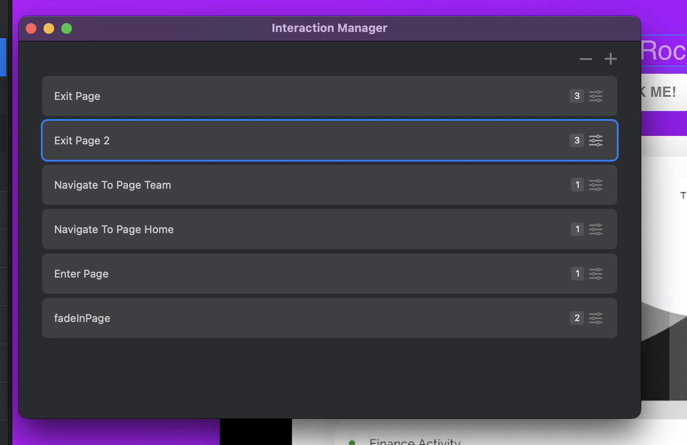Image resolution: width=687 pixels, height=445 pixels.
Task: Open sliders icon for fadeInPage row
Action: 596,318
